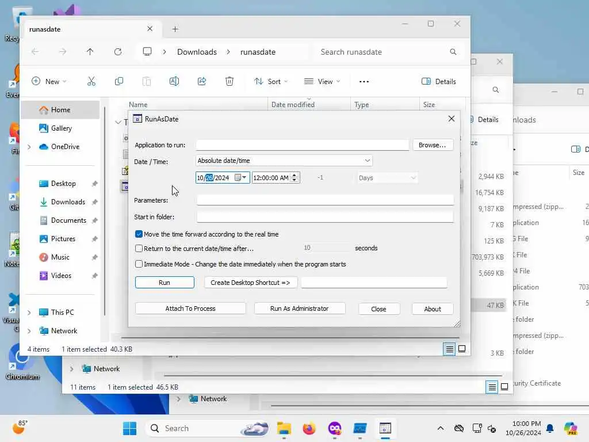589x442 pixels.
Task: Click the Copy icon in Explorer toolbar
Action: click(x=118, y=81)
